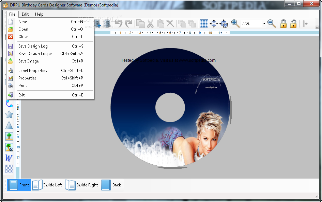Switch to the Front card tab

pyautogui.click(x=19, y=185)
